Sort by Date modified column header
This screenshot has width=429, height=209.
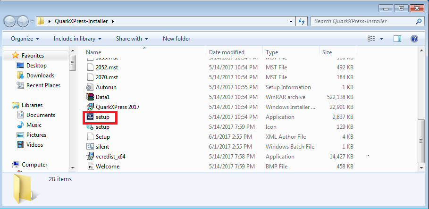tap(227, 52)
